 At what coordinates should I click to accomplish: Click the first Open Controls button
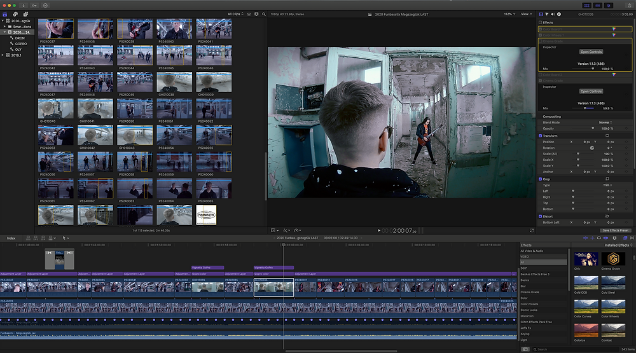[x=591, y=52]
